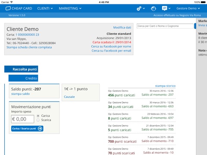207x155 pixels.
Task: Click the '5 punti caricati' history entry
Action: pyautogui.click(x=119, y=130)
